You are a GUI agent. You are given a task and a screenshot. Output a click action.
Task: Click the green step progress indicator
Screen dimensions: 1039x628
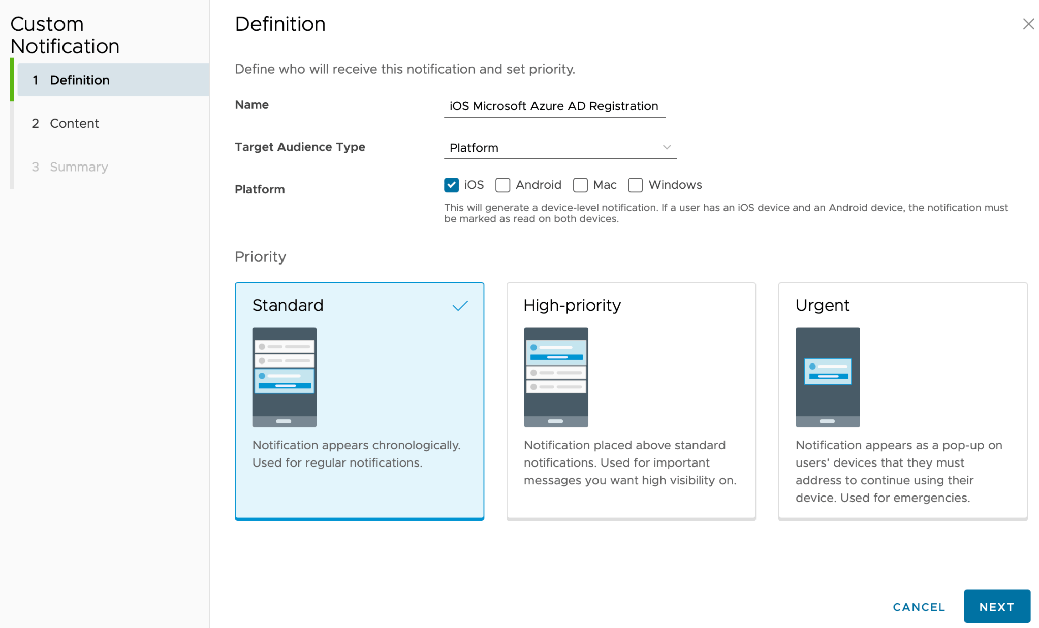pos(13,80)
